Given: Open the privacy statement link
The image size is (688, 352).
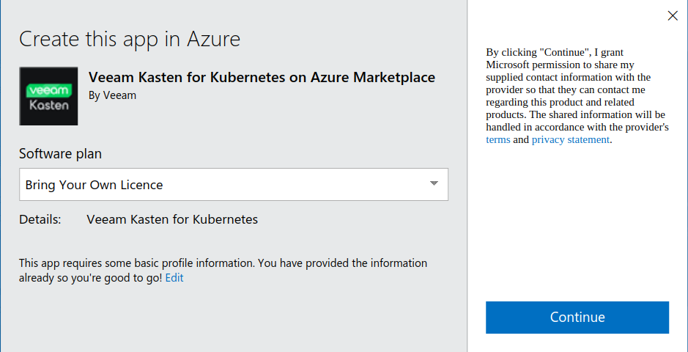Looking at the screenshot, I should click(571, 139).
